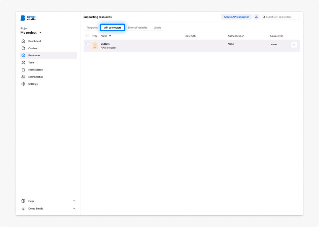Click Create API connector button
Image resolution: width=319 pixels, height=227 pixels.
pos(236,17)
